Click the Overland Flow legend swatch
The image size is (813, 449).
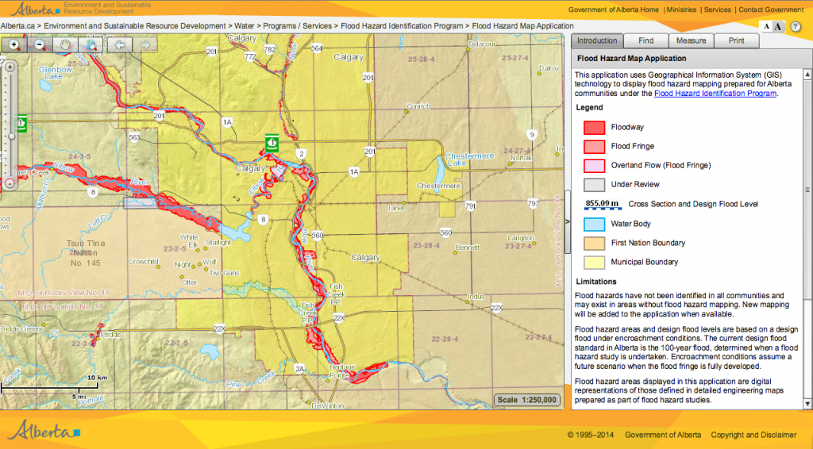click(594, 166)
